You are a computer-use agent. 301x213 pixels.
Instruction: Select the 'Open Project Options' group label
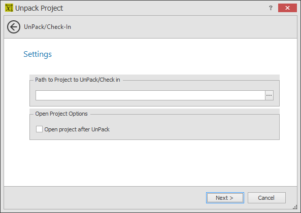61,114
